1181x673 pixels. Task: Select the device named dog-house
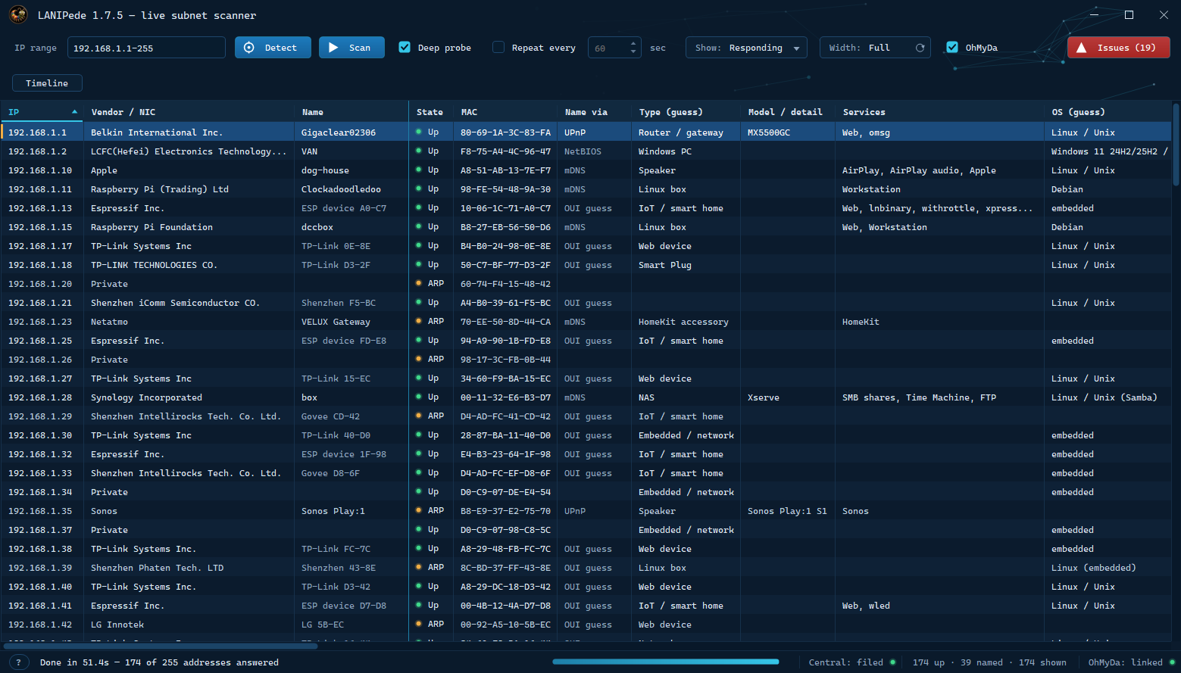(x=351, y=170)
